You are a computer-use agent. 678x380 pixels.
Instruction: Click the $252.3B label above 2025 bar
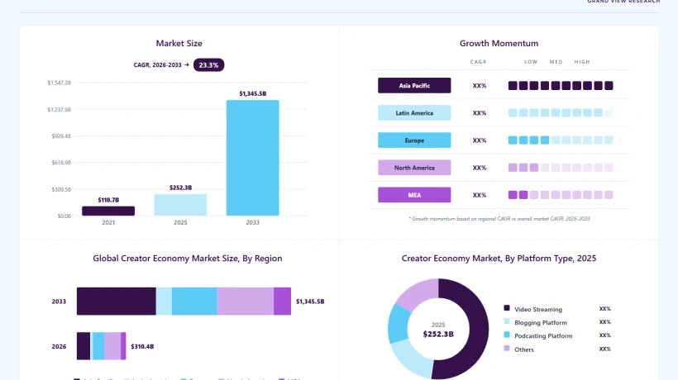[180, 188]
